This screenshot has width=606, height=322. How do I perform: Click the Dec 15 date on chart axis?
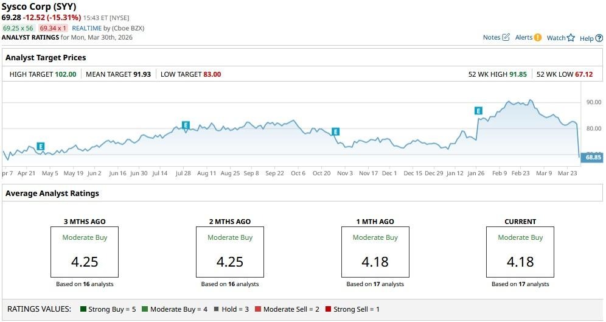click(413, 173)
